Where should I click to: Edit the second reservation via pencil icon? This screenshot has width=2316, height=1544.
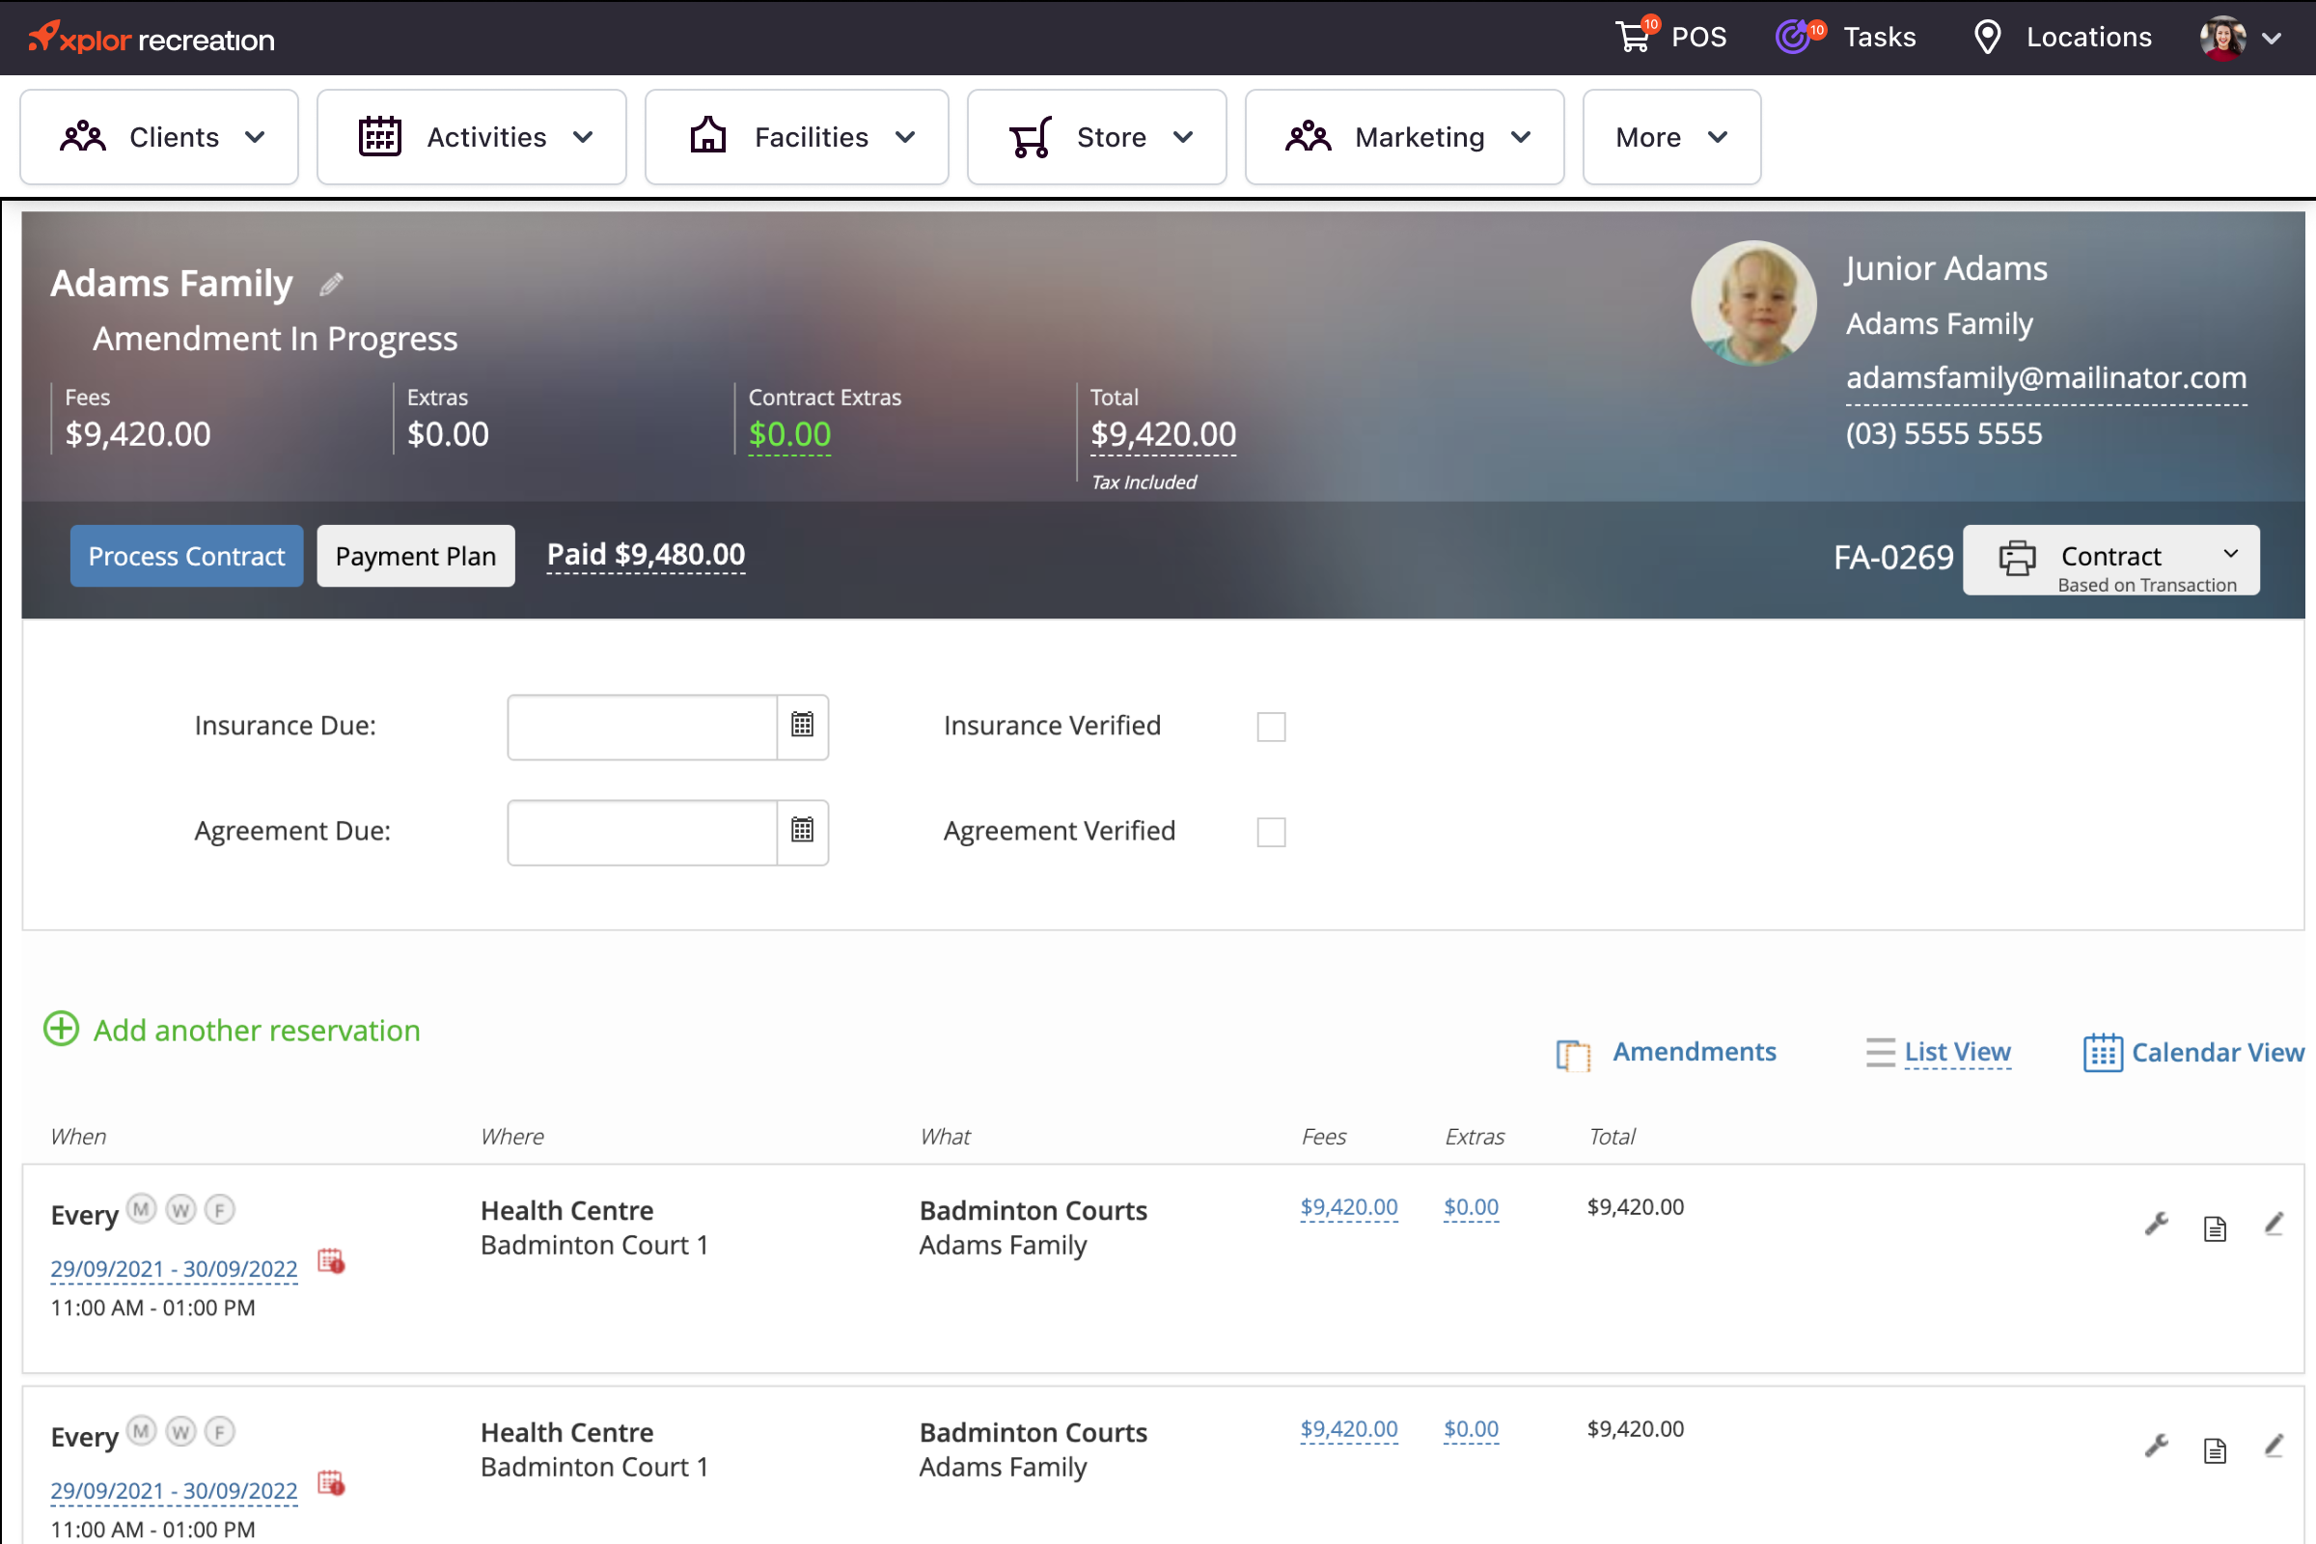[2275, 1446]
